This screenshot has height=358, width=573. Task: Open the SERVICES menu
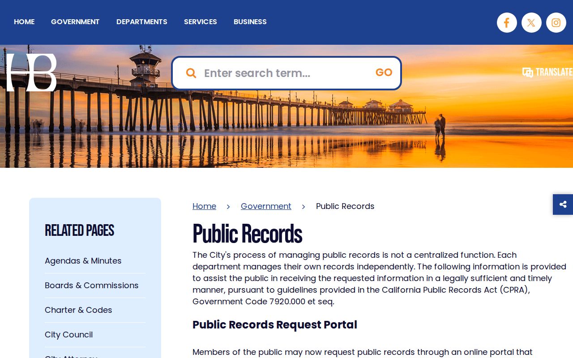click(x=201, y=21)
